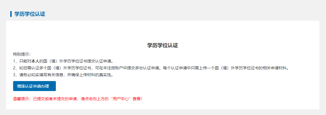Click the phrase 可在本注册账户中提交多份认证申请
This screenshot has height=115, width=326.
pyautogui.click(x=127, y=68)
